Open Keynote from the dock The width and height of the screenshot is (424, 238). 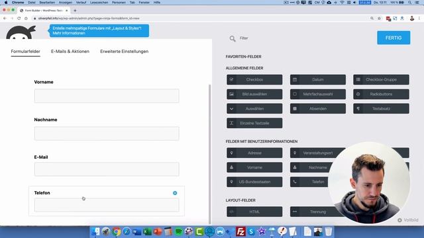(272, 231)
